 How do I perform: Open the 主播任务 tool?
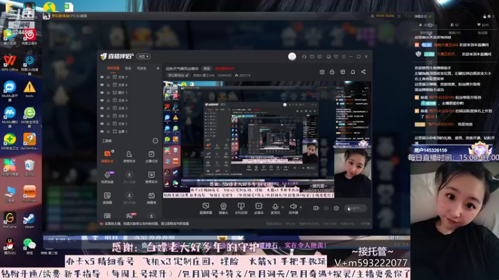point(151,157)
